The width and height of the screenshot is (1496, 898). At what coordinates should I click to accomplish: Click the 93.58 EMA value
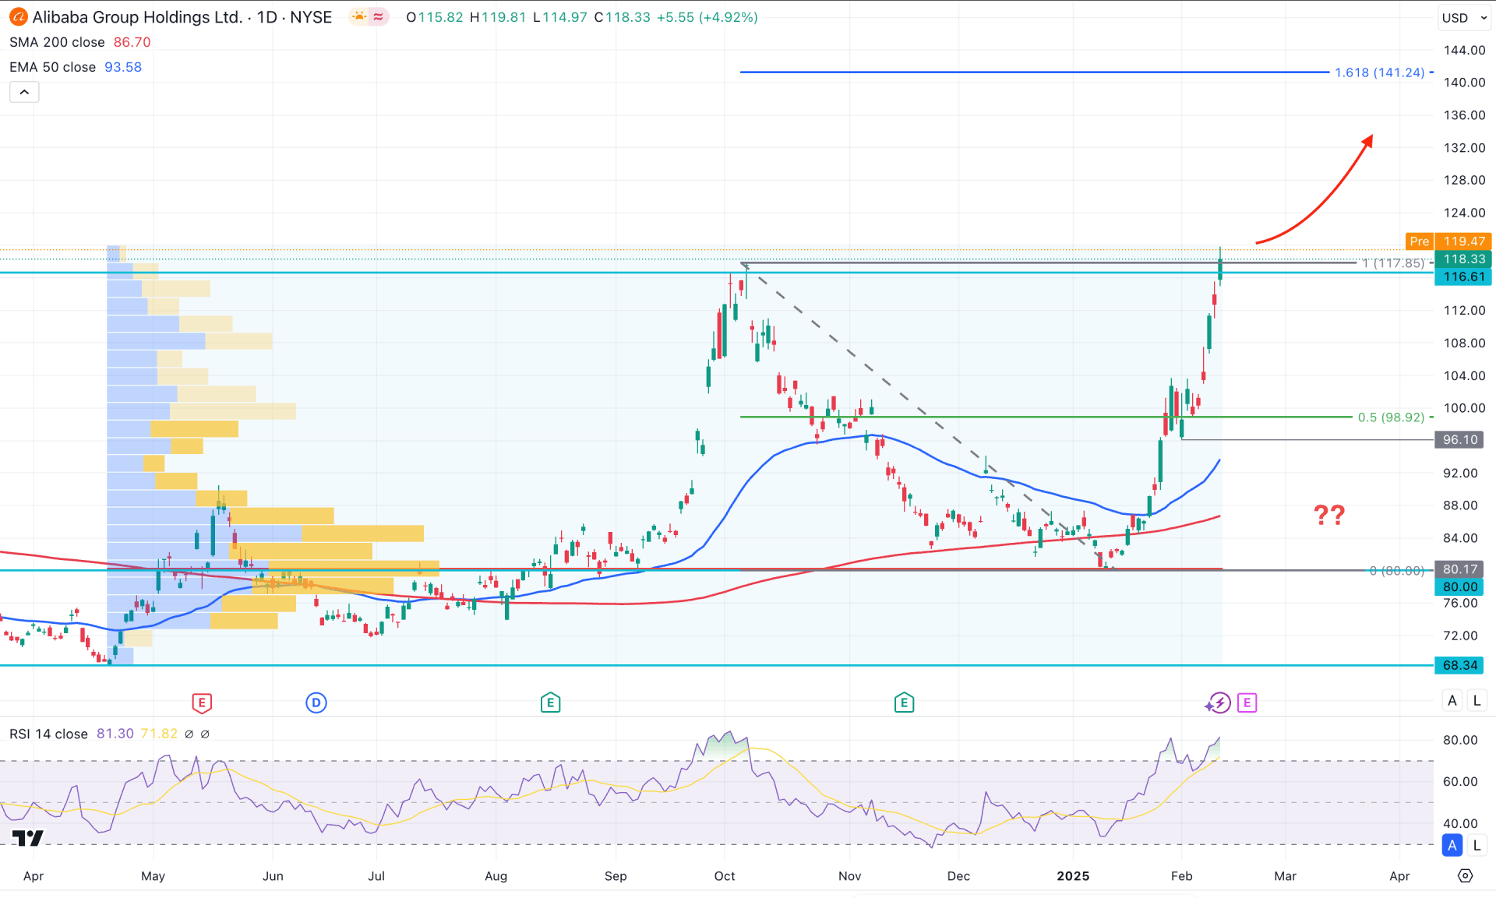coord(123,67)
